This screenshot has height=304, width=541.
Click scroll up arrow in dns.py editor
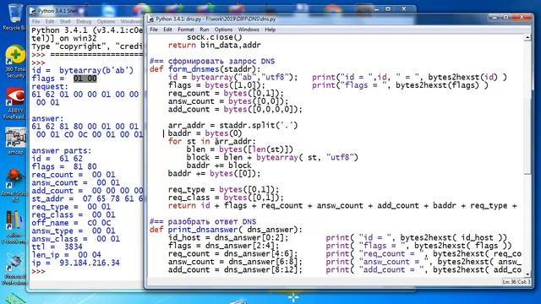(527, 37)
